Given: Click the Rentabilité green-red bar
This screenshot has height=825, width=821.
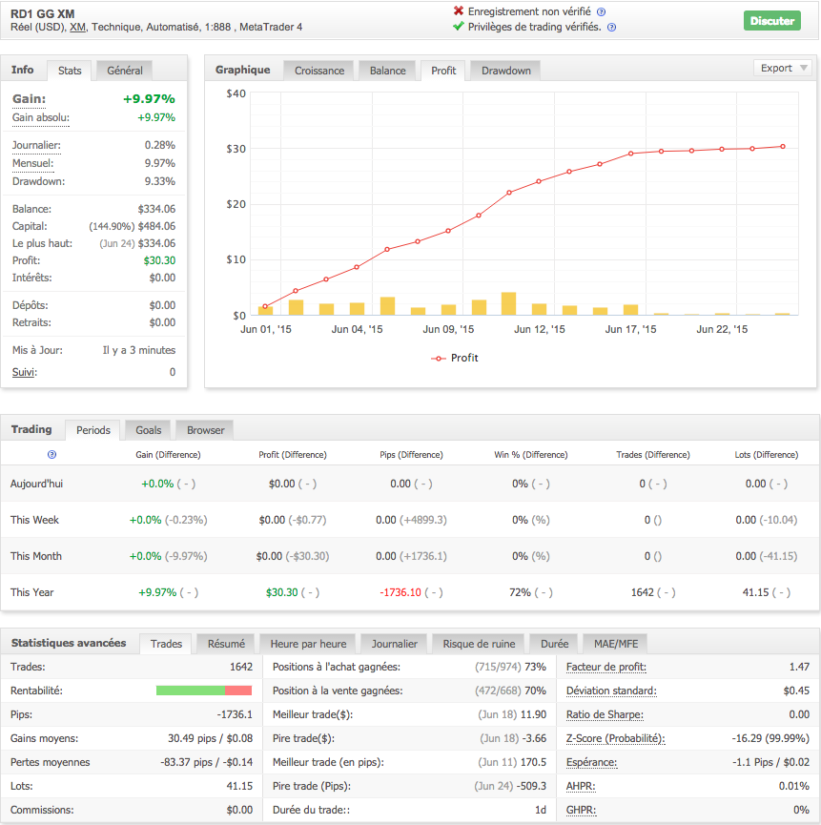Looking at the screenshot, I should pyautogui.click(x=204, y=691).
